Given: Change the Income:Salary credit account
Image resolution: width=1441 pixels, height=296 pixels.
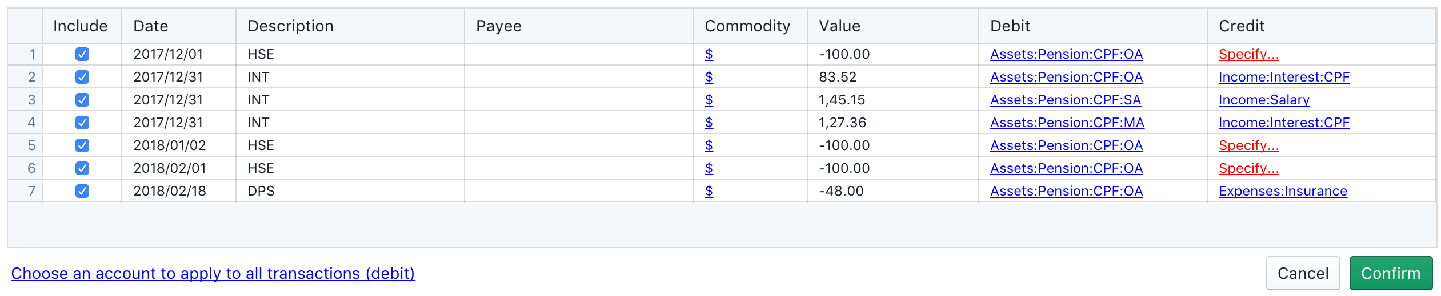Looking at the screenshot, I should click(1264, 100).
